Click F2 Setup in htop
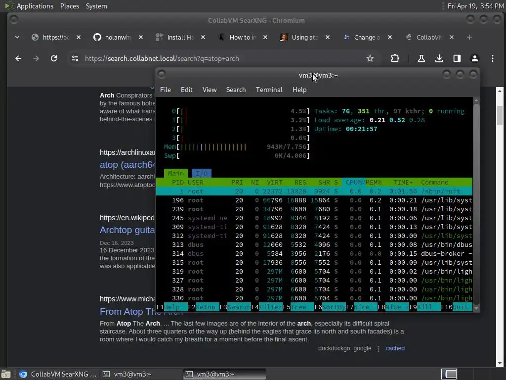 [x=203, y=307]
